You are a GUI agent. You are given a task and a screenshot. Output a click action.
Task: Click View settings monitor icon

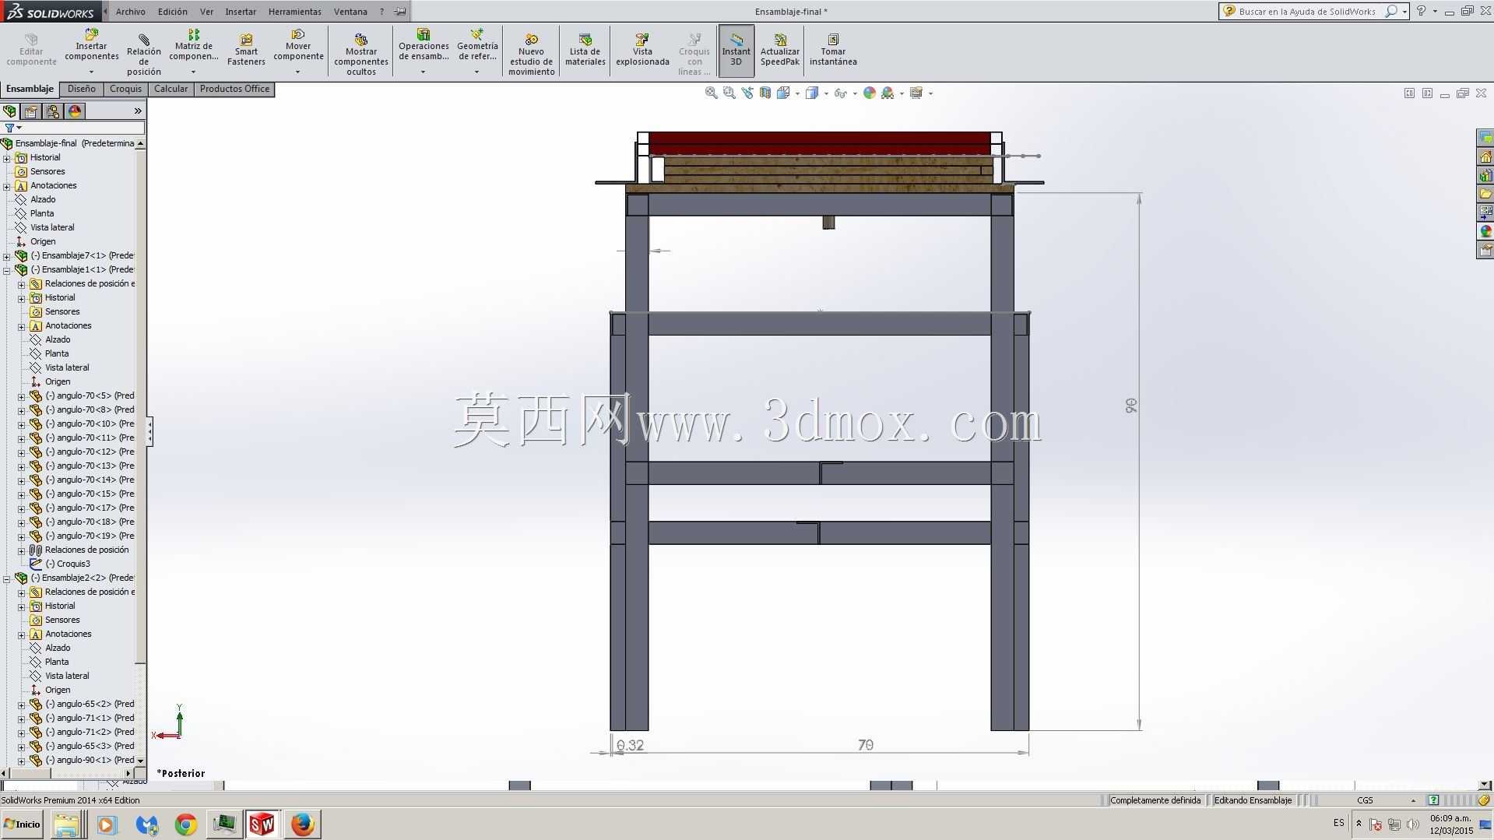point(916,93)
